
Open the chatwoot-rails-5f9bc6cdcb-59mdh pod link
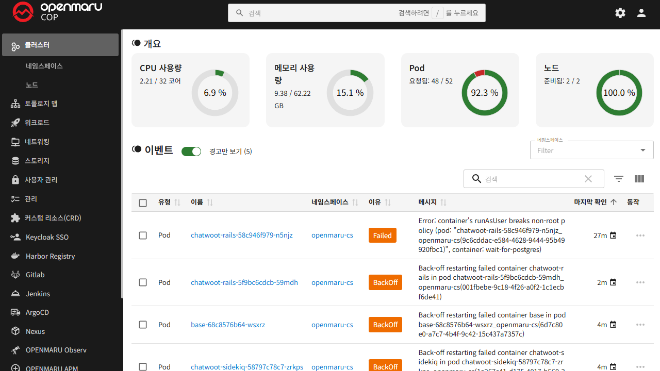[x=244, y=282]
